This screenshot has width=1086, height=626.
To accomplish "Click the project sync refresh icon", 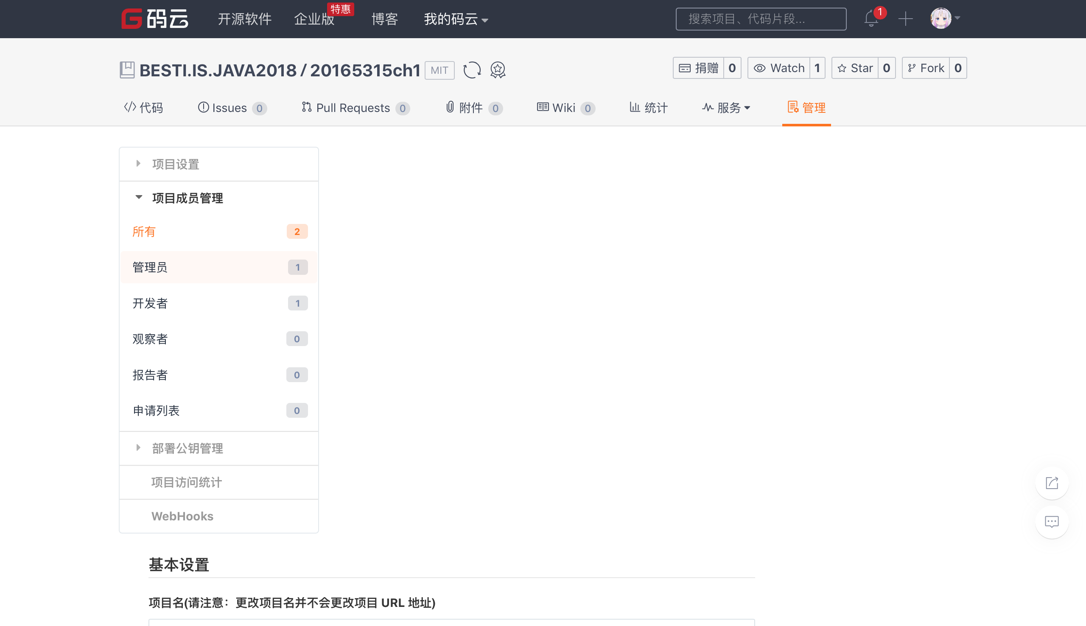I will [x=472, y=70].
